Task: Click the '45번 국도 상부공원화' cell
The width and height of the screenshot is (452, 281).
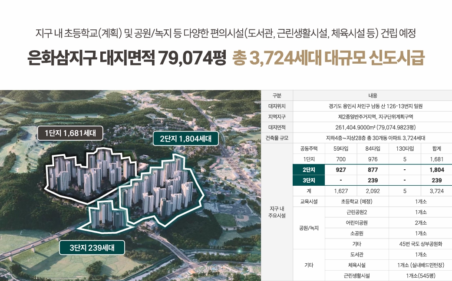Action: pos(421,244)
